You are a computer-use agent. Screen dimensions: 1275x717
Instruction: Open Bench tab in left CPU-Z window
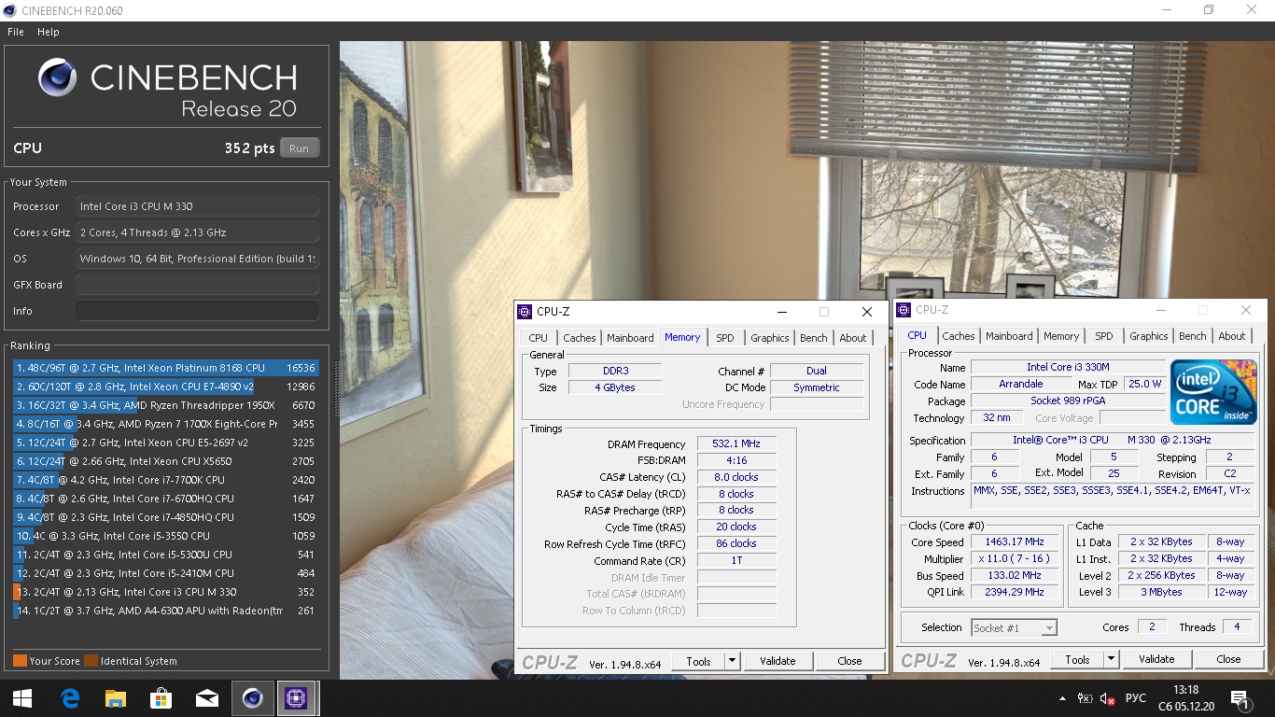pos(814,338)
